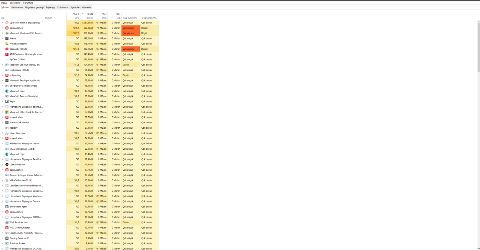Select the Hizmet Ana Bilgisayarı: UtcSvc row name
The image size is (480, 250).
click(24, 144)
